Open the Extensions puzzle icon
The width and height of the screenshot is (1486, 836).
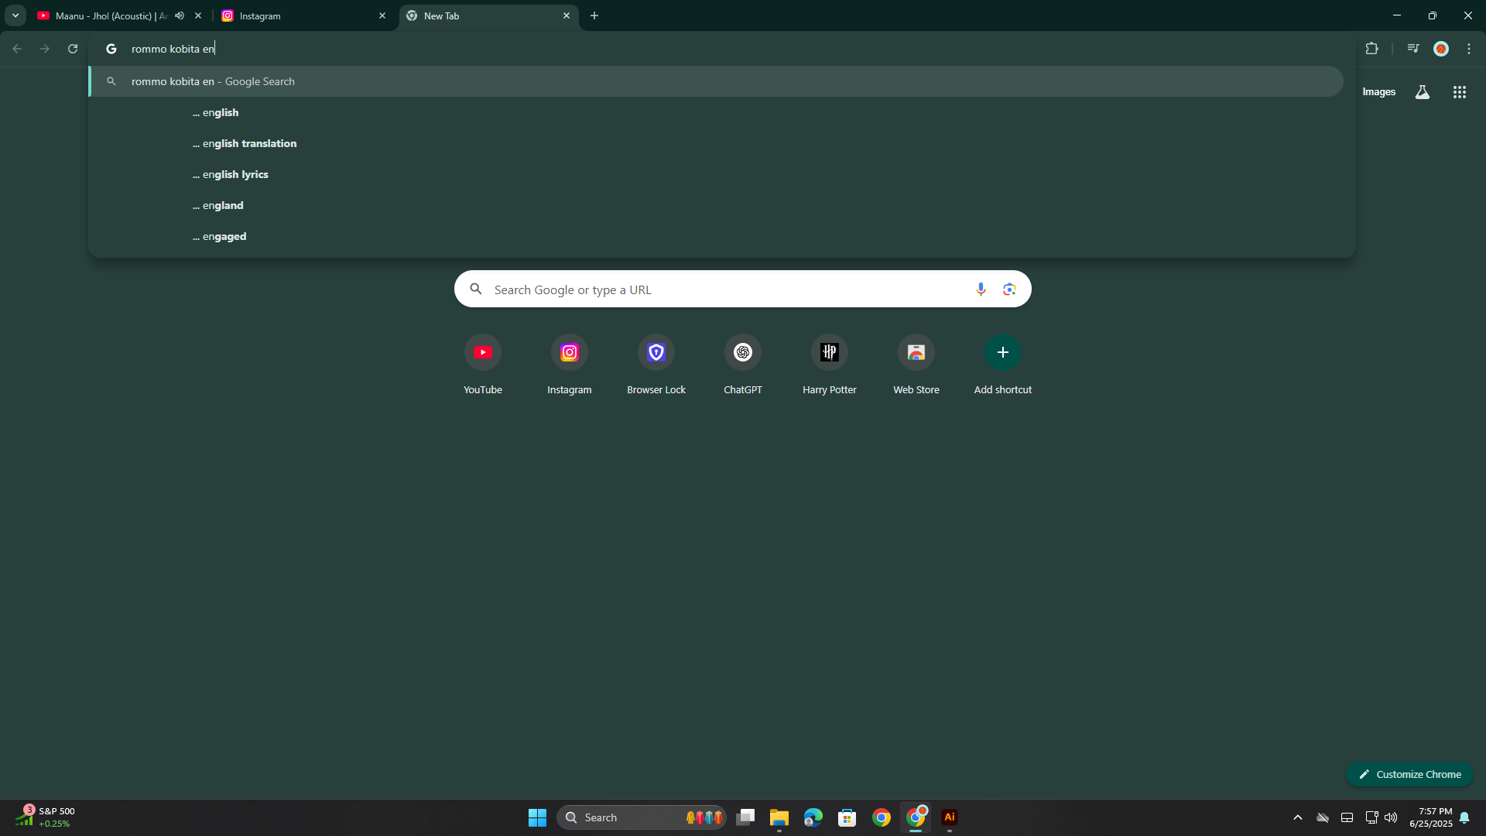[x=1372, y=49]
